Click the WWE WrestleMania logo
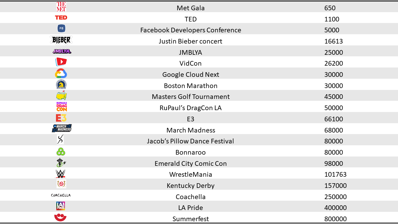Viewport: 398px width, 224px height. click(60, 174)
